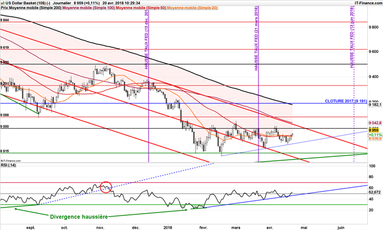Viewport: 383px width, 230px height.
Task: Click the 100 value on RSI axis
Action: (372, 166)
